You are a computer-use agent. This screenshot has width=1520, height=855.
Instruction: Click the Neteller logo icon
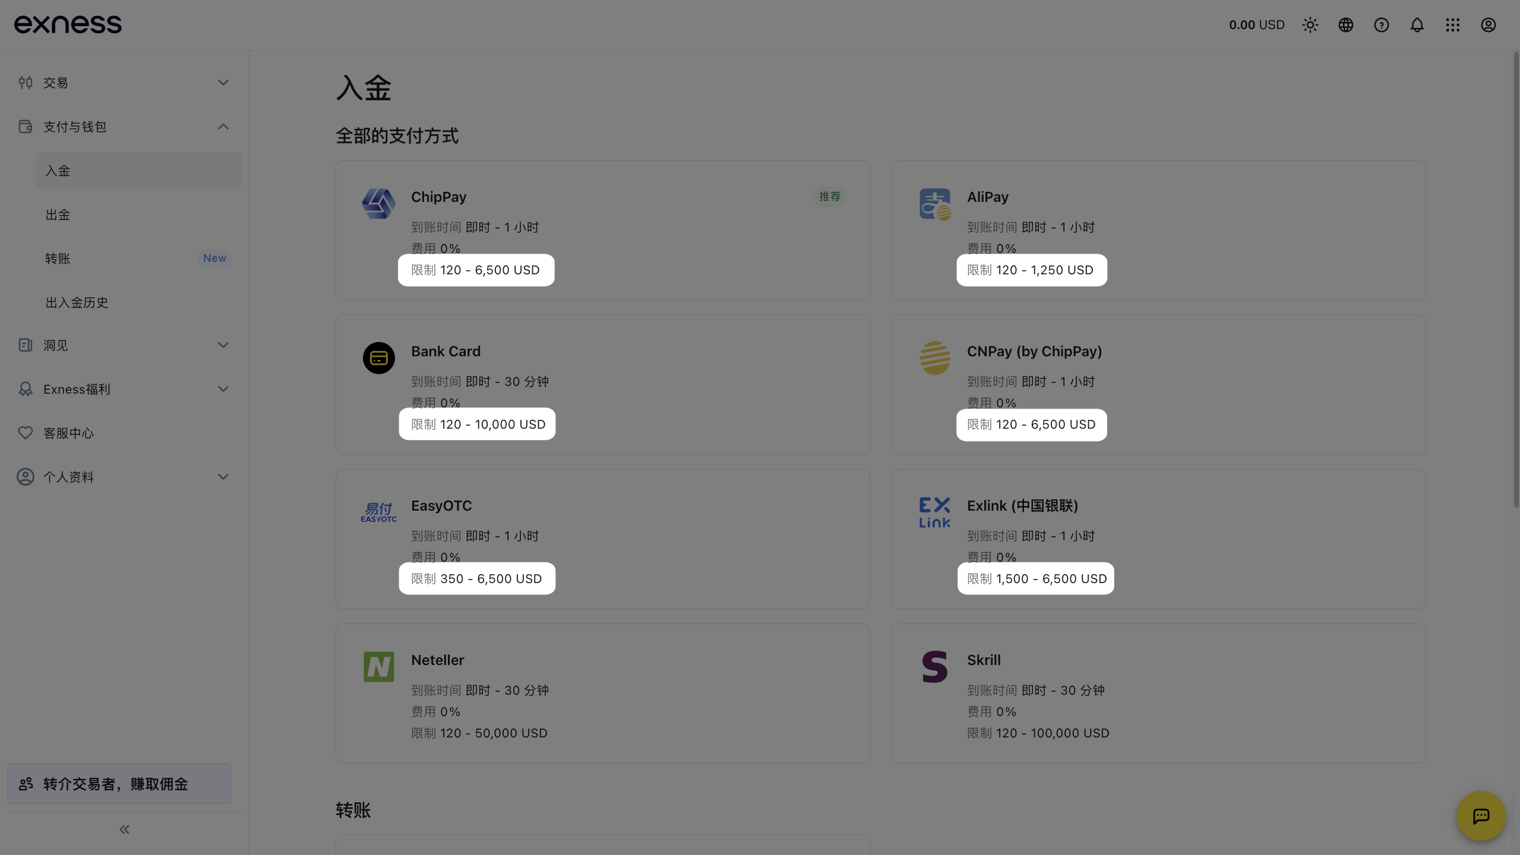click(379, 667)
